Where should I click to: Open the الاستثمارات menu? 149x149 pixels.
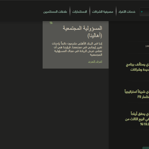coord(79,12)
